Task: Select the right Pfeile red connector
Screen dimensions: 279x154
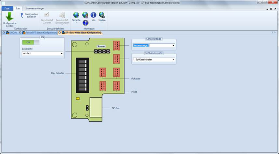Action: tap(116, 86)
